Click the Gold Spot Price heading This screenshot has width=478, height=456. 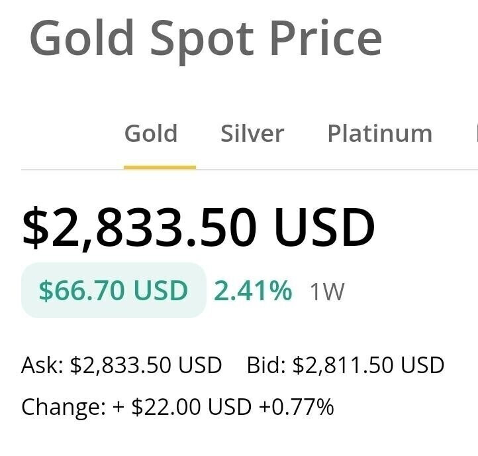205,37
